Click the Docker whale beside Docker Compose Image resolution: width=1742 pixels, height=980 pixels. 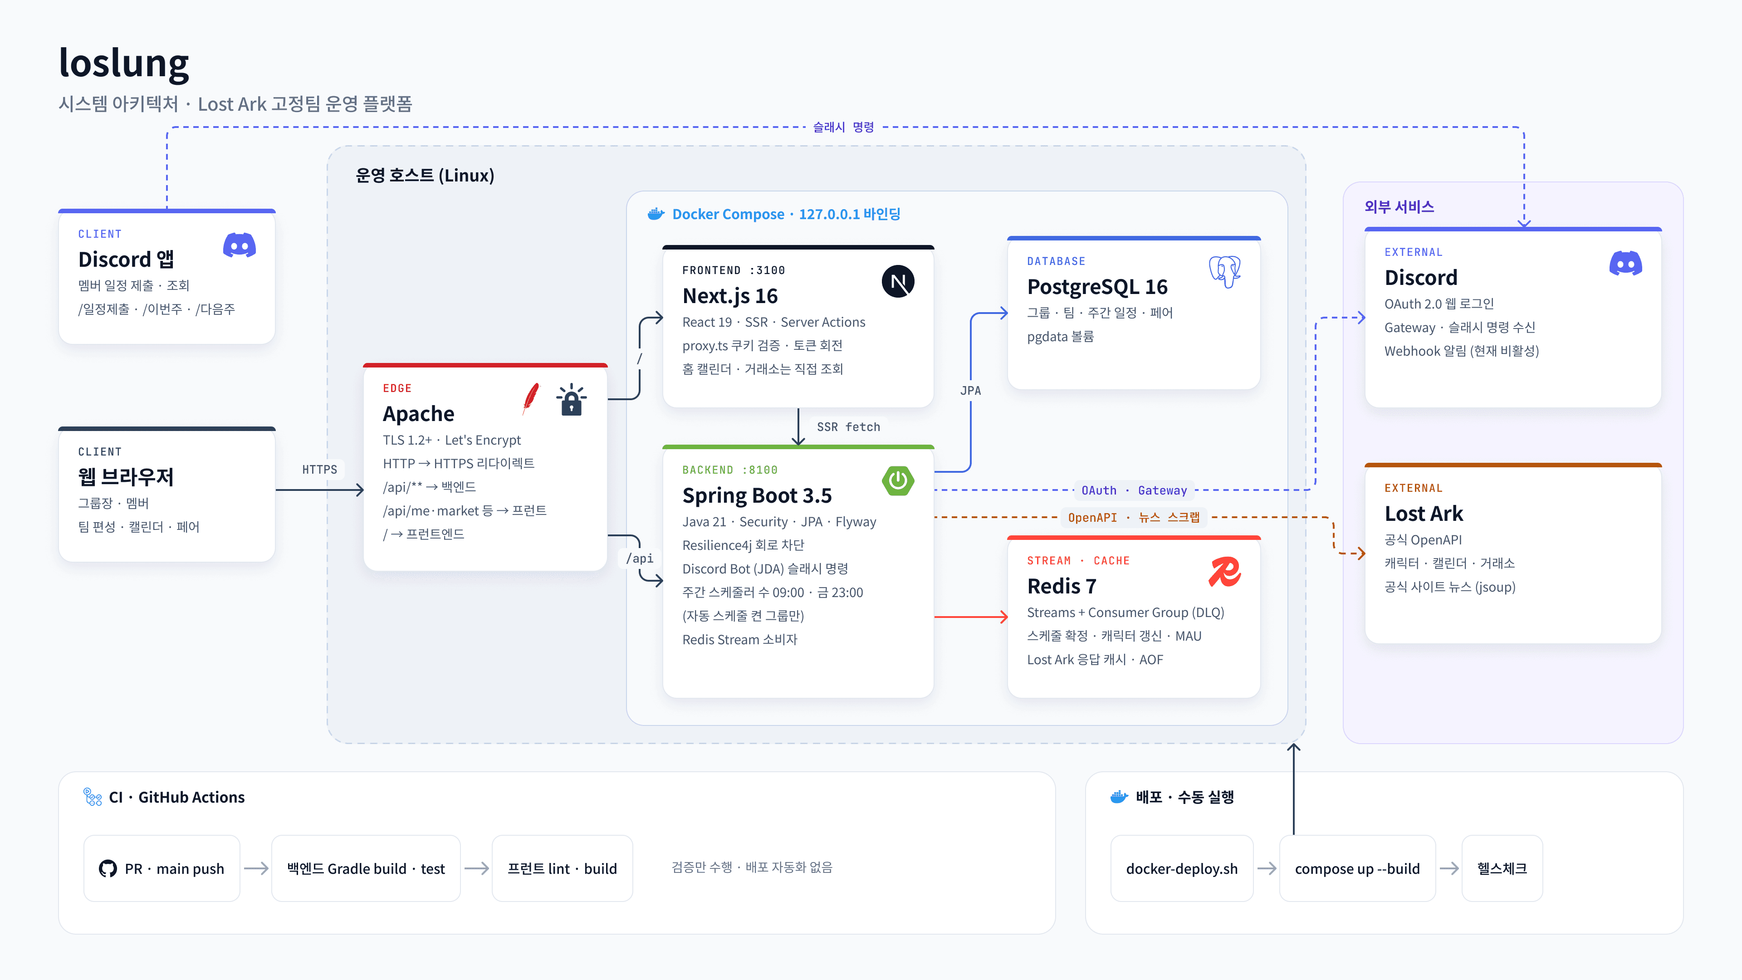(x=656, y=215)
